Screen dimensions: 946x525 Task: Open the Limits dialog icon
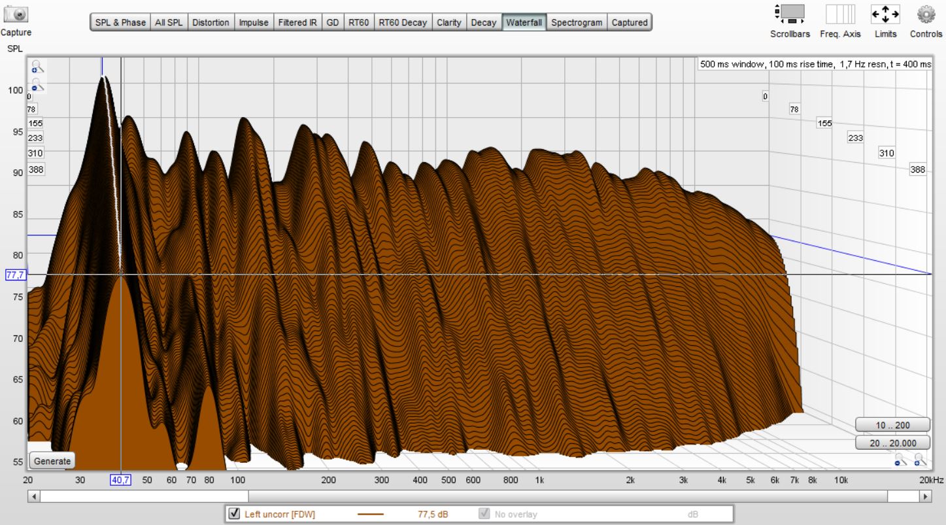tap(885, 14)
